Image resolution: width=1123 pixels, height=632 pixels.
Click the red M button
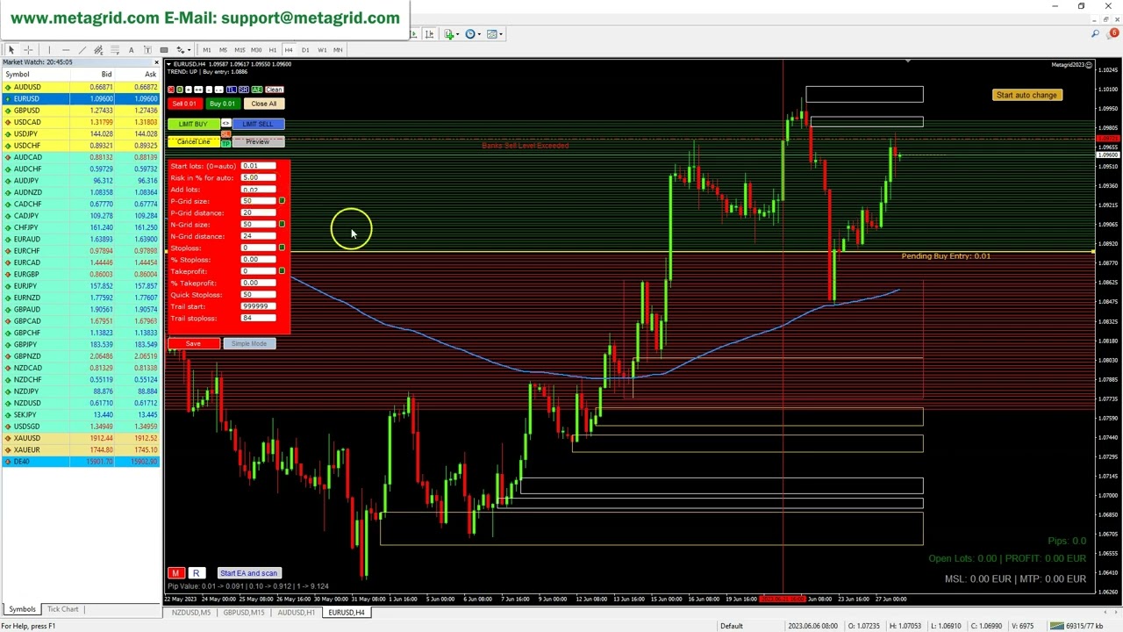[x=175, y=573]
